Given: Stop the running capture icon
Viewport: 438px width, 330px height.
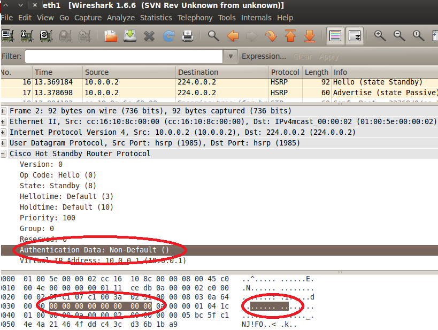Looking at the screenshot, I should point(65,36).
